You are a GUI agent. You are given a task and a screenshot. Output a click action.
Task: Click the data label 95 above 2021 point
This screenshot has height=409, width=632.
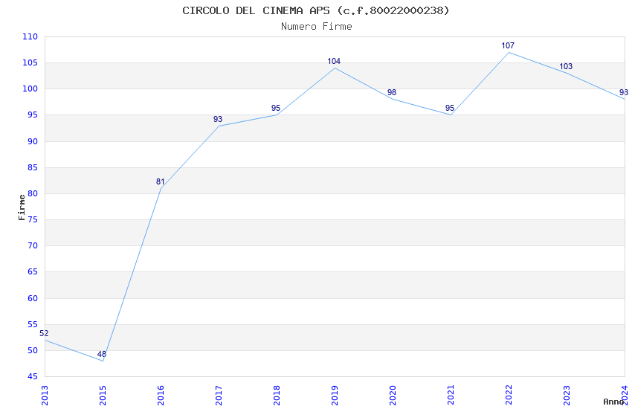[x=450, y=108]
